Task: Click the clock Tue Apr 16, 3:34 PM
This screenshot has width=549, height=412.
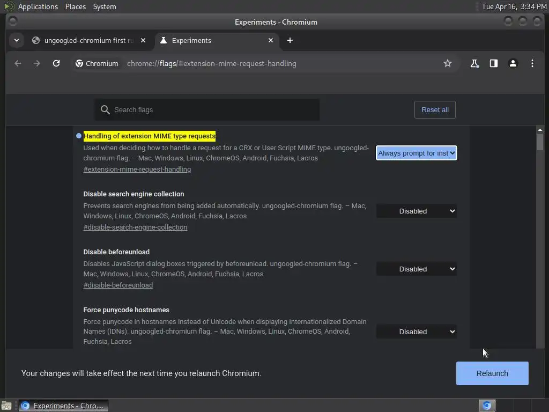Action: click(x=514, y=6)
